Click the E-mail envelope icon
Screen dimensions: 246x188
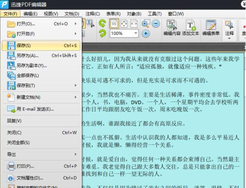click(11, 109)
